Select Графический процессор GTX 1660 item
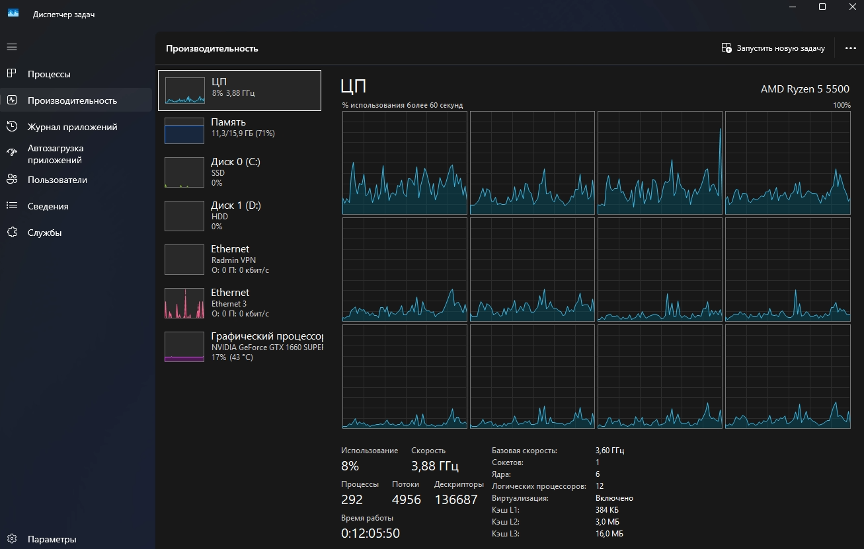 pos(239,346)
